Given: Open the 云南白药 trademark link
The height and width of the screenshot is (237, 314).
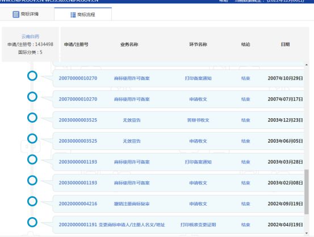Looking at the screenshot, I should pos(30,36).
